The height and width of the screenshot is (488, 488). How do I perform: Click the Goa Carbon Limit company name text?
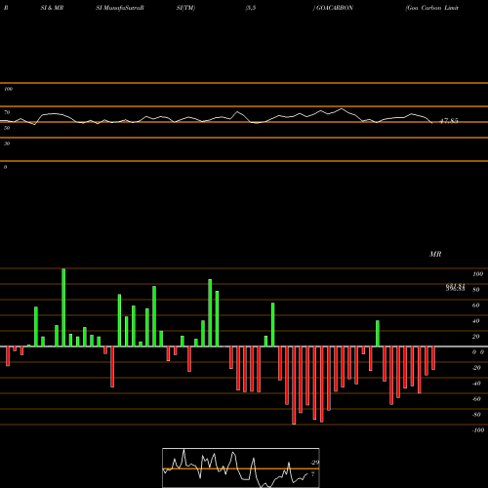pyautogui.click(x=432, y=8)
